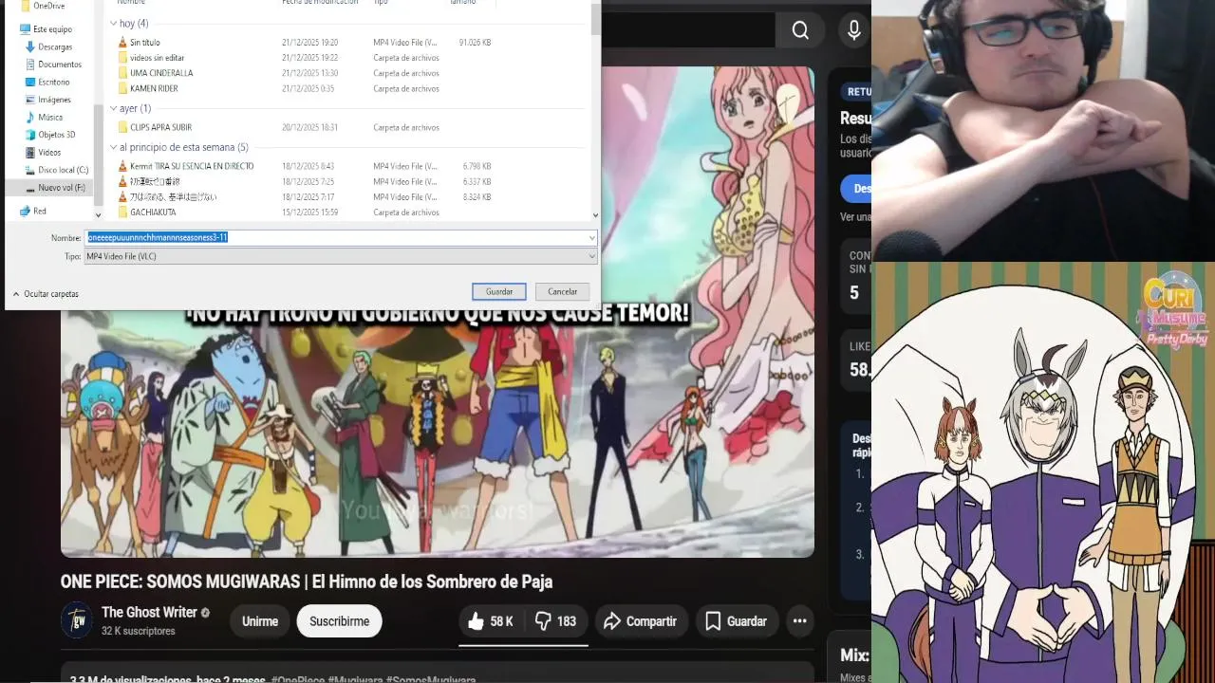Viewport: 1215px width, 683px height.
Task: Open Vídeos in the navigation pane
Action: coord(48,152)
